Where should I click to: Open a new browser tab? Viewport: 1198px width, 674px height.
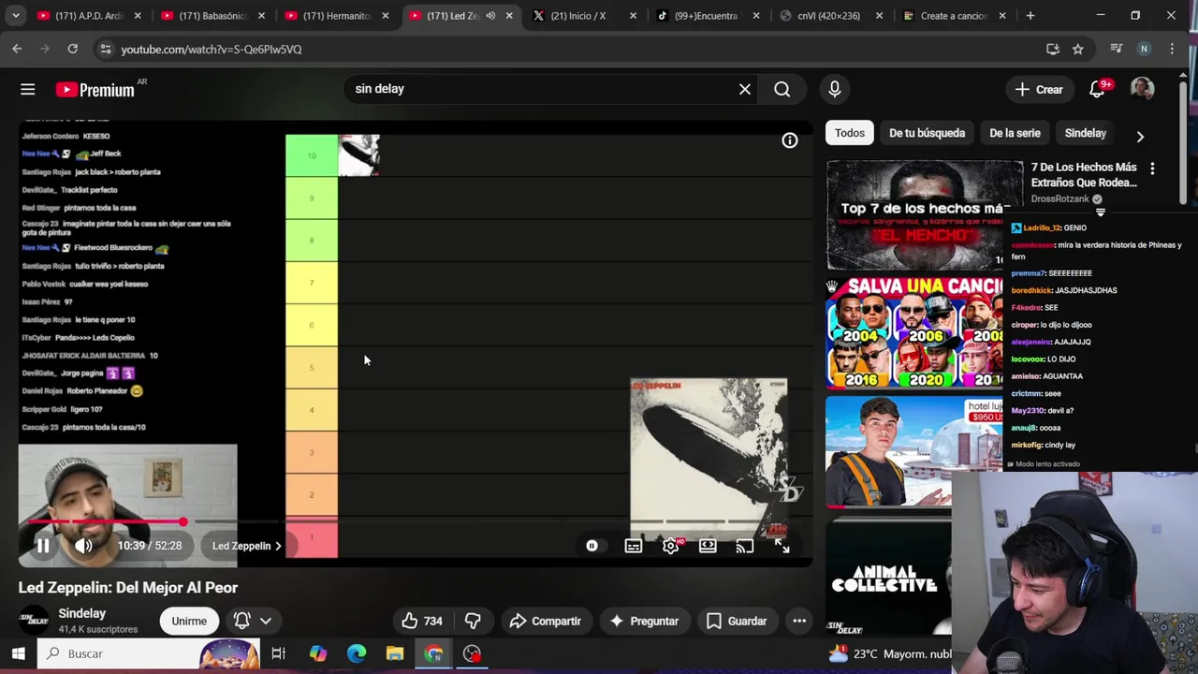click(x=1030, y=16)
